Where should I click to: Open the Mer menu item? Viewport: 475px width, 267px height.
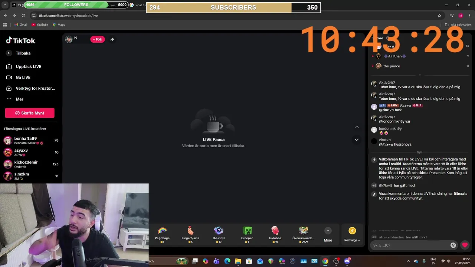click(x=15, y=99)
